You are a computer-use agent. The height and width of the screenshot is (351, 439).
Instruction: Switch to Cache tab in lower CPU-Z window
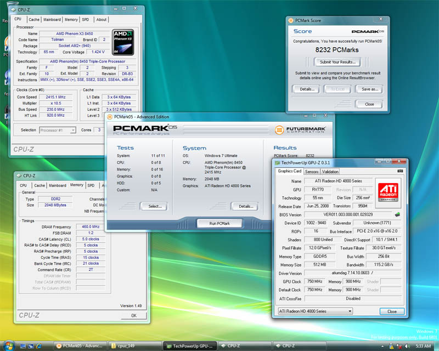40,185
